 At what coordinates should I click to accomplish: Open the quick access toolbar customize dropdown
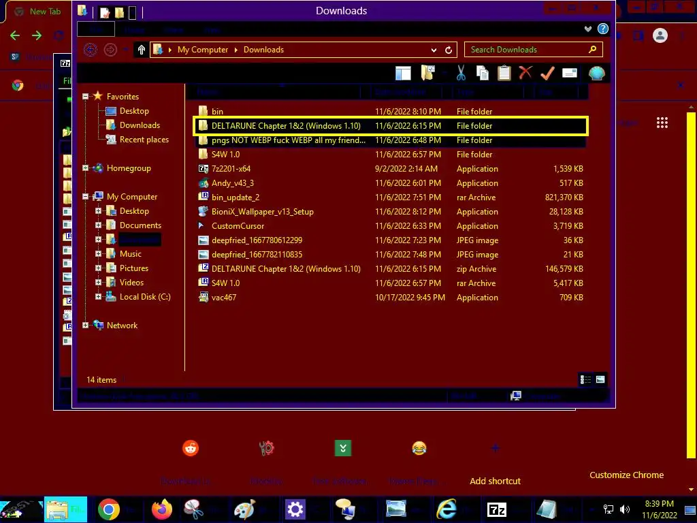[x=132, y=12]
